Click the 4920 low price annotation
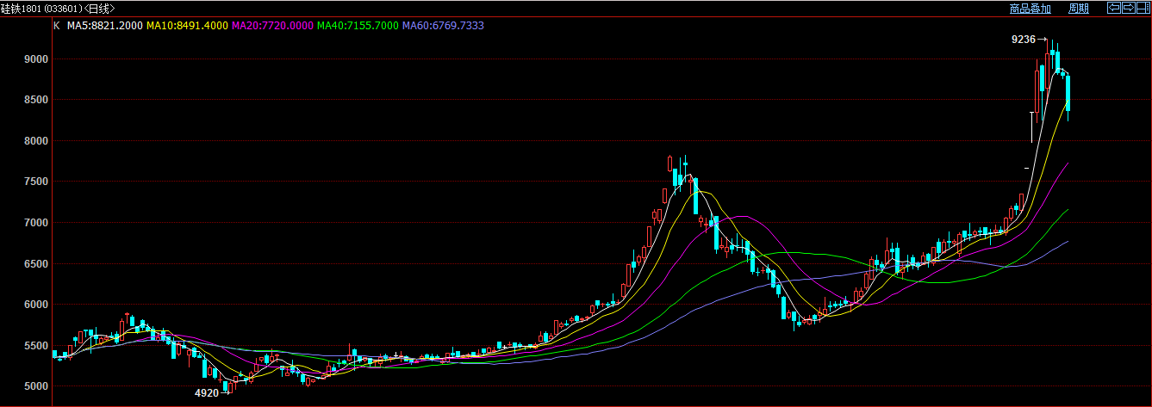This screenshot has height=407, width=1152. [x=207, y=393]
